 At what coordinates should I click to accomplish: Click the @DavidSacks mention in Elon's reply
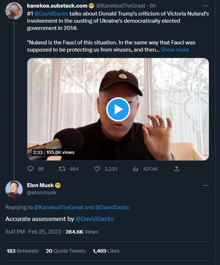[95, 219]
